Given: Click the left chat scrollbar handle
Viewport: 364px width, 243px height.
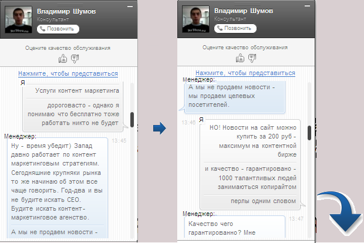Looking at the screenshot, I should [x=133, y=119].
